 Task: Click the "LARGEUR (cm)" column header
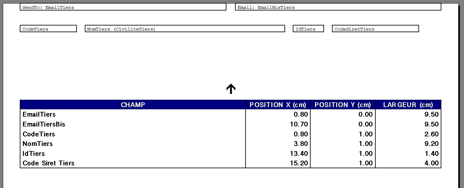point(408,105)
